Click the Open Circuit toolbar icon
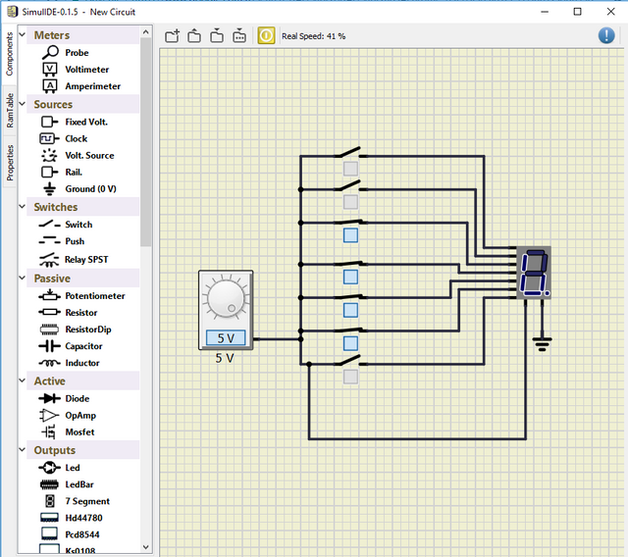The image size is (628, 557). pyautogui.click(x=194, y=36)
